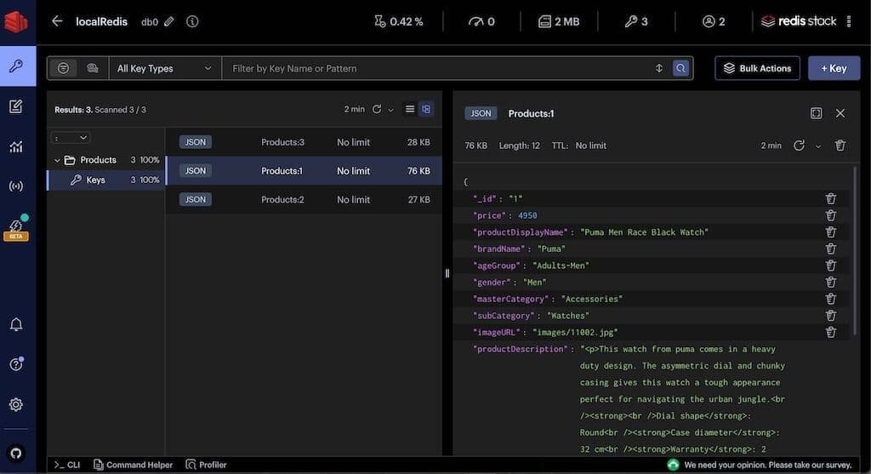
Task: Open full screen view for Products:1
Action: [816, 113]
